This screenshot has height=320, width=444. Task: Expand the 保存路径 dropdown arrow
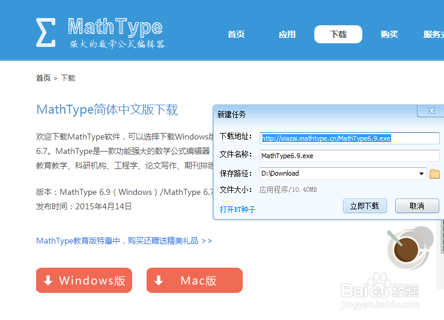coord(421,173)
